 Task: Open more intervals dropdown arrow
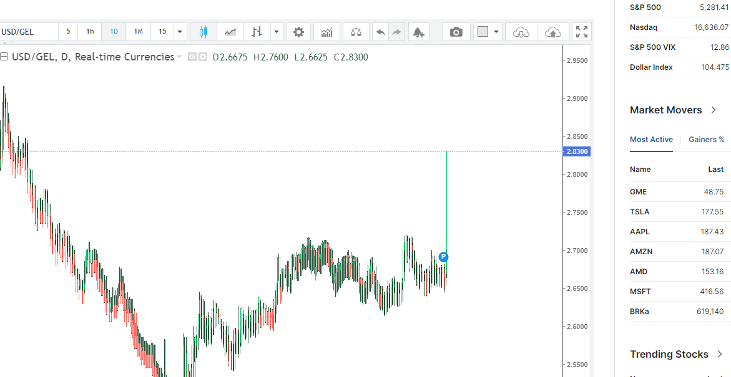[180, 32]
